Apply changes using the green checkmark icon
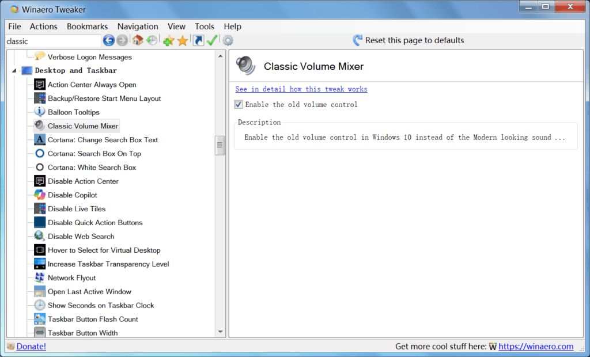Screen dimensions: 590x357 [213, 40]
